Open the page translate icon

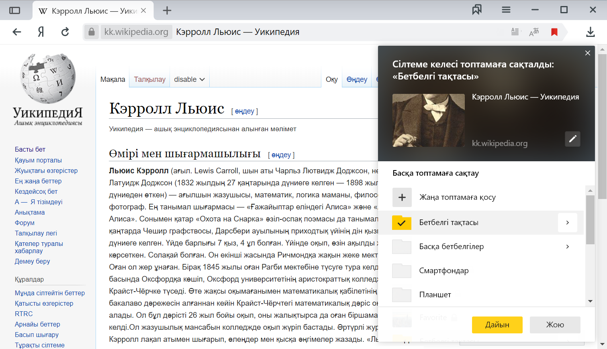pyautogui.click(x=534, y=32)
